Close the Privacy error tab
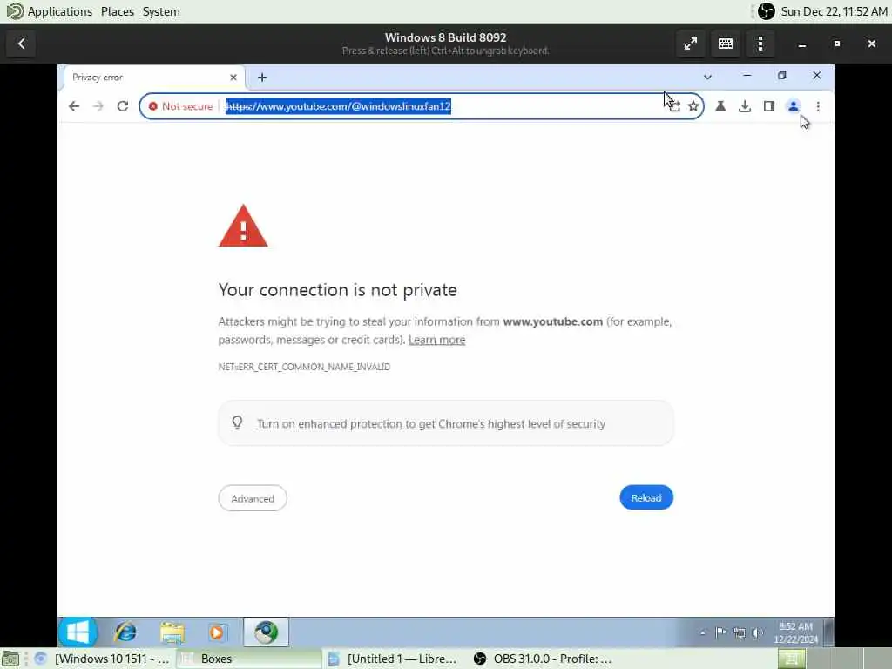The height and width of the screenshot is (669, 892). coord(233,78)
